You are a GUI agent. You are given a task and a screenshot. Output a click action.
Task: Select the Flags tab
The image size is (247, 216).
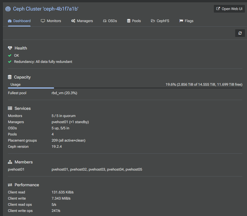point(186,21)
